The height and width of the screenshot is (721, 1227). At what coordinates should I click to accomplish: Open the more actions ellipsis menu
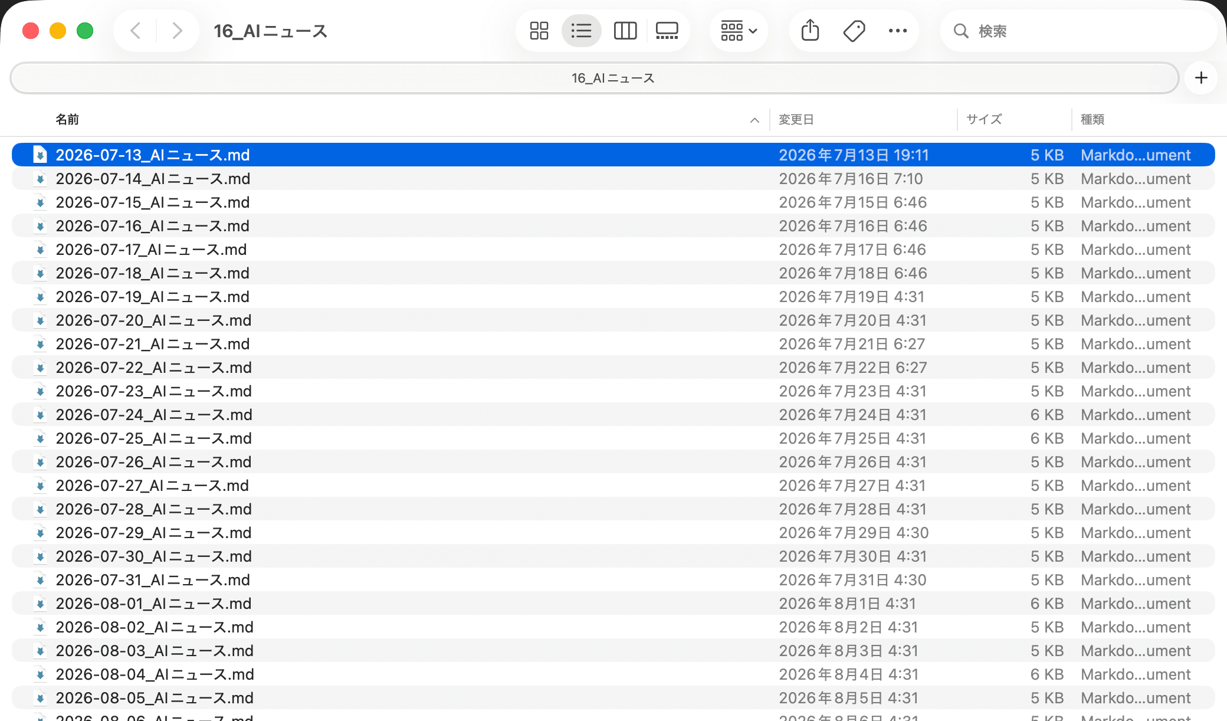click(898, 31)
